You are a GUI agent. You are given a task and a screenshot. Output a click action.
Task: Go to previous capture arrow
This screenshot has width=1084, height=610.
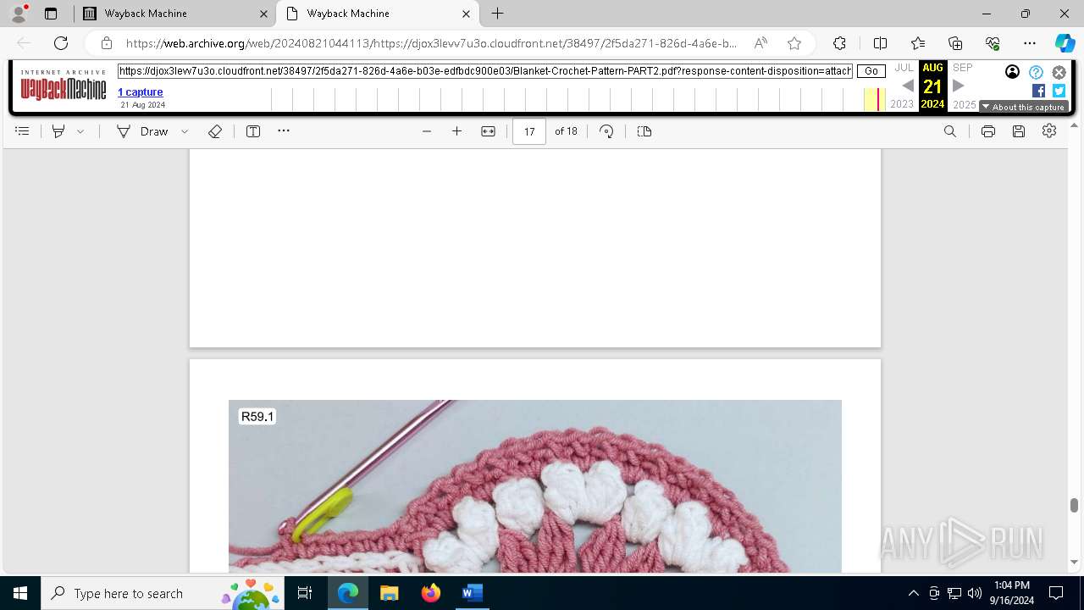pyautogui.click(x=907, y=86)
